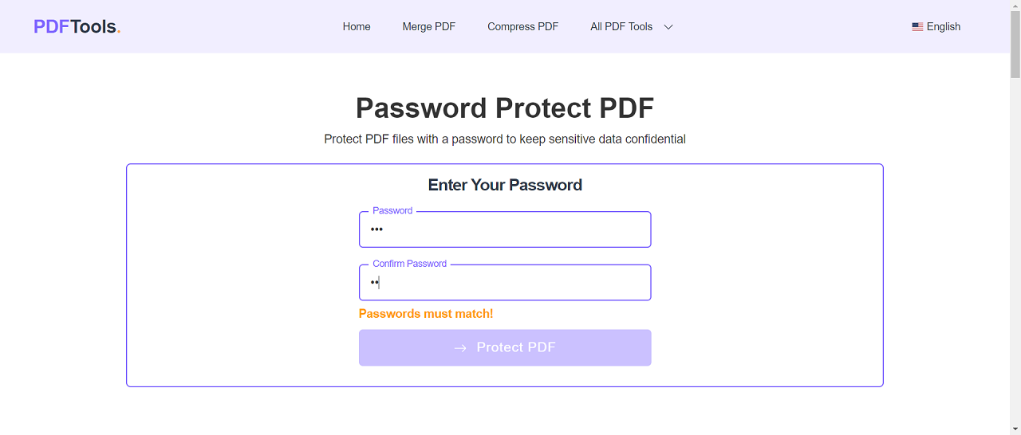Click the 'Enter Your Password' heading
This screenshot has height=435, width=1021.
[x=505, y=185]
